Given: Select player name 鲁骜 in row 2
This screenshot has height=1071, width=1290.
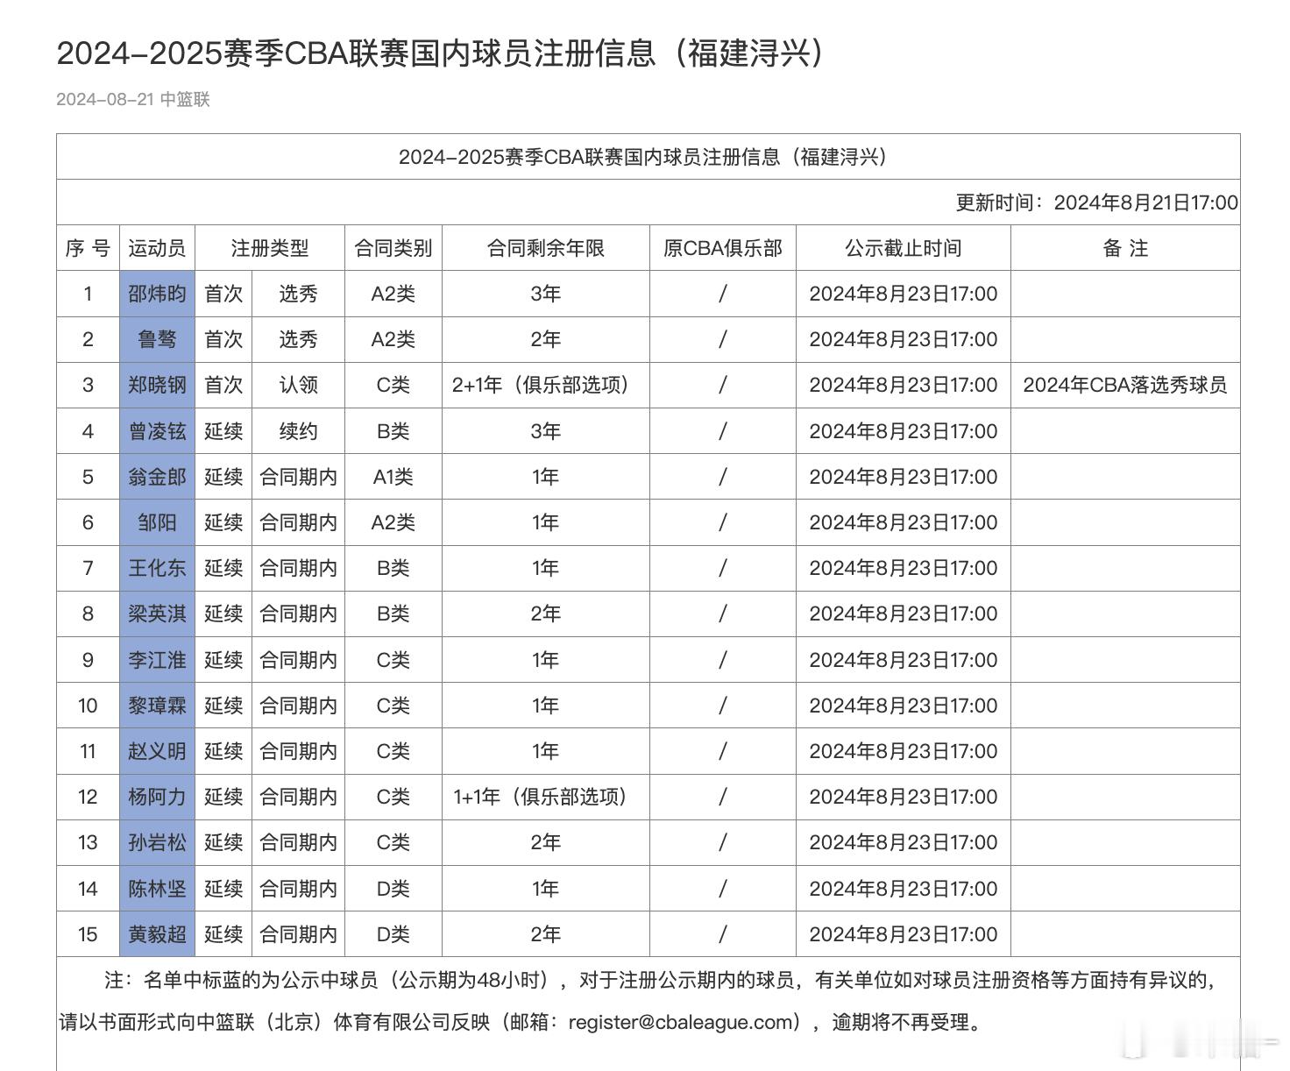Looking at the screenshot, I should [x=157, y=339].
